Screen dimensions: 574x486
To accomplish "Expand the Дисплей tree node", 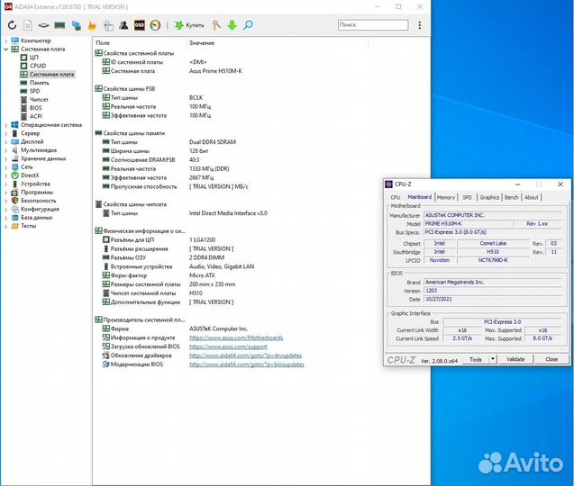I will [5, 142].
